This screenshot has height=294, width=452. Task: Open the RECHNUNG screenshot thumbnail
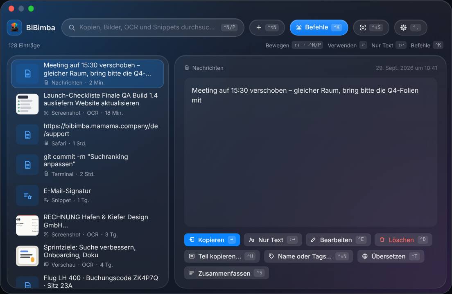tap(27, 225)
